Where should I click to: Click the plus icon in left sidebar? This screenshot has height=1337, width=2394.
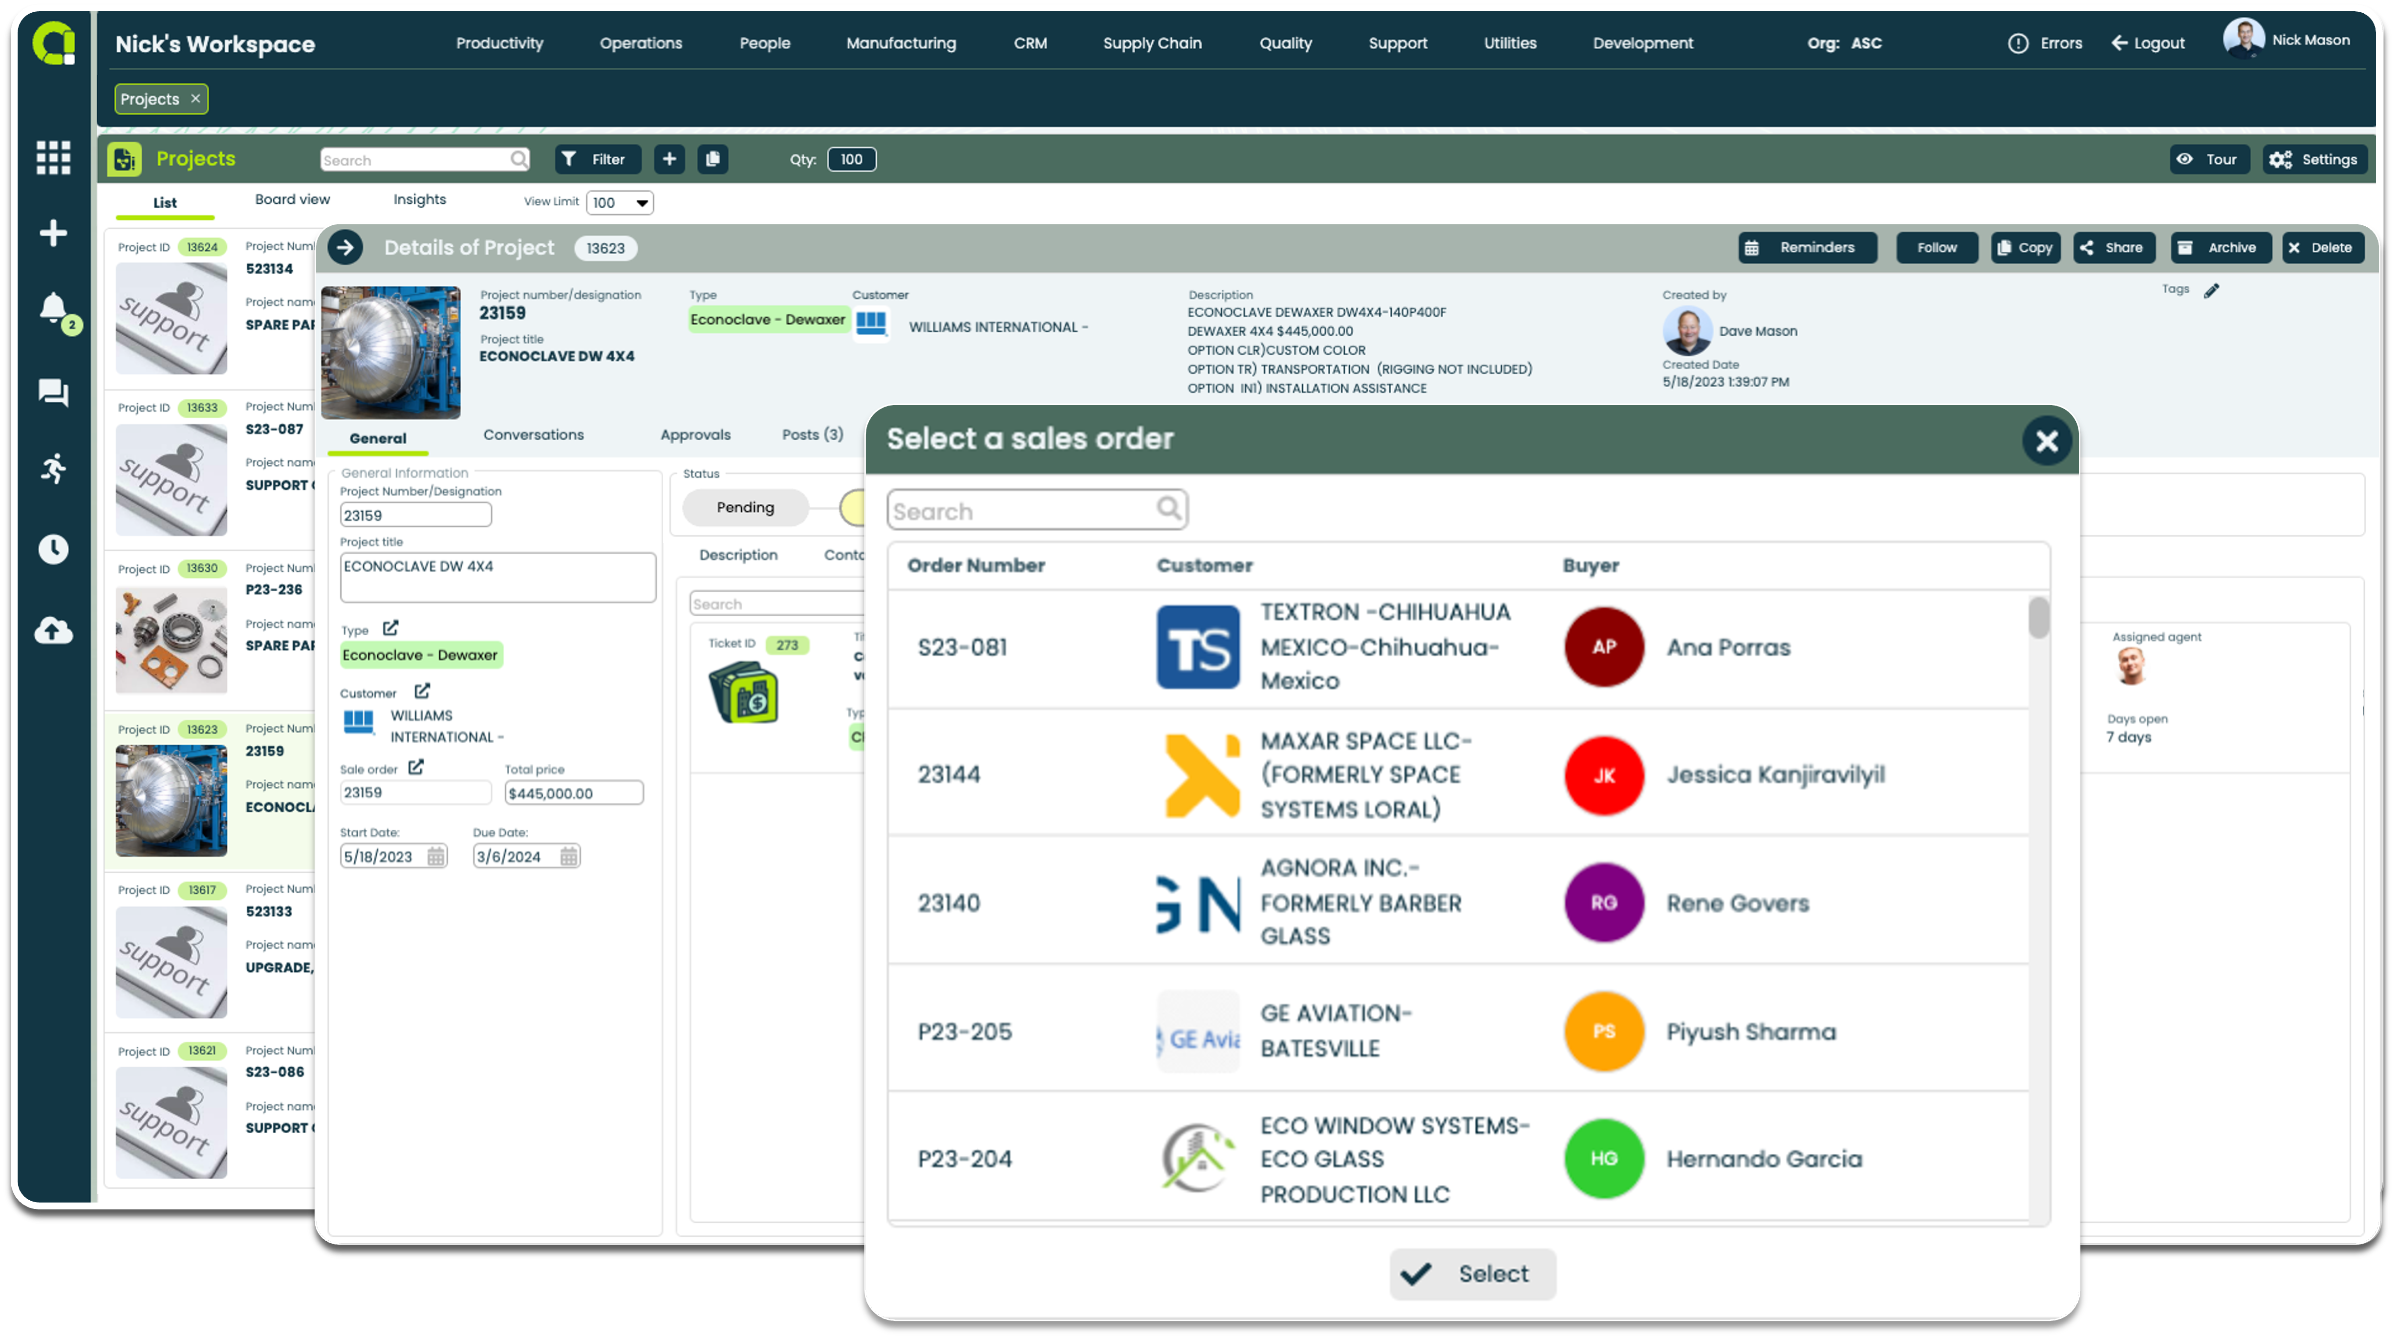53,232
